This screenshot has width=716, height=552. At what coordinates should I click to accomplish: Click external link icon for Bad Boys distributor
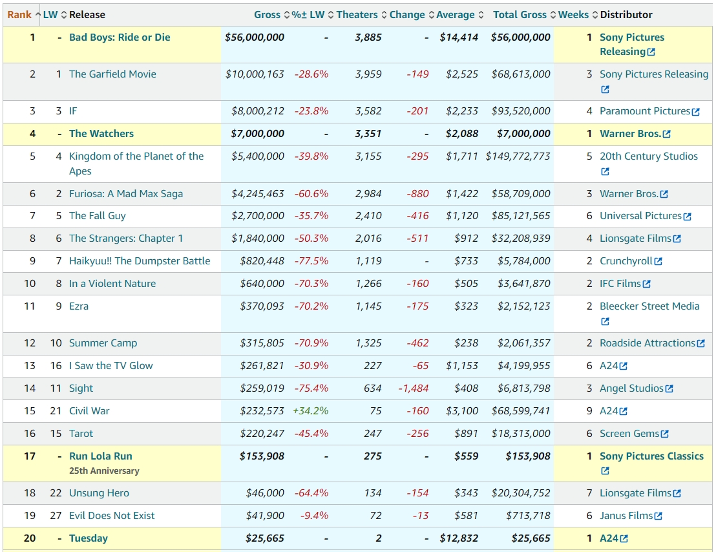pos(651,52)
